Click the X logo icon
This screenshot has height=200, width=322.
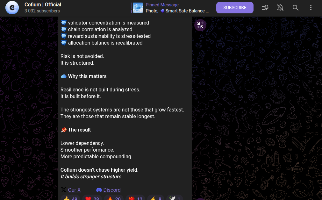coord(64,190)
